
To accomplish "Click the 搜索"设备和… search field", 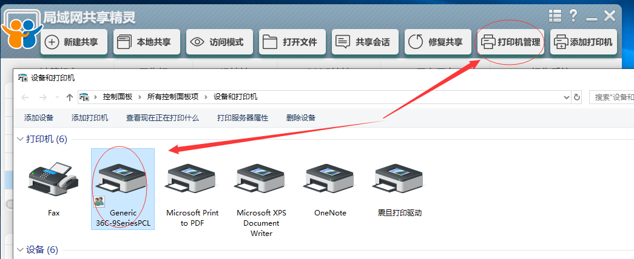I will tap(612, 97).
